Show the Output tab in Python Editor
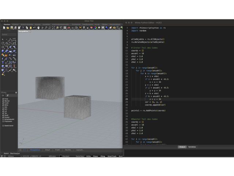 182,147
